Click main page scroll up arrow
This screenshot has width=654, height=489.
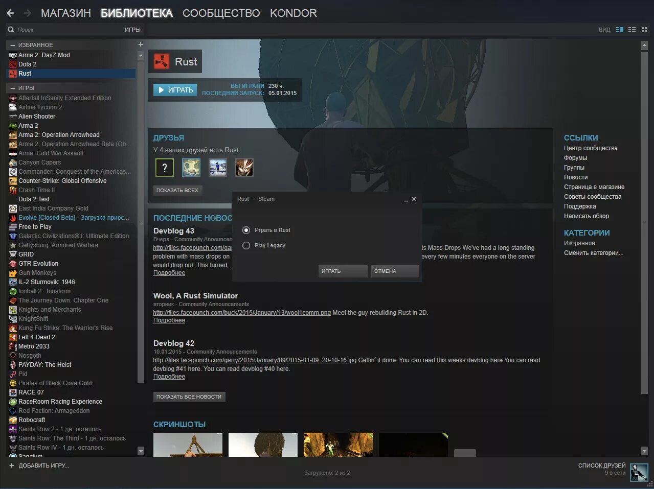pyautogui.click(x=644, y=45)
